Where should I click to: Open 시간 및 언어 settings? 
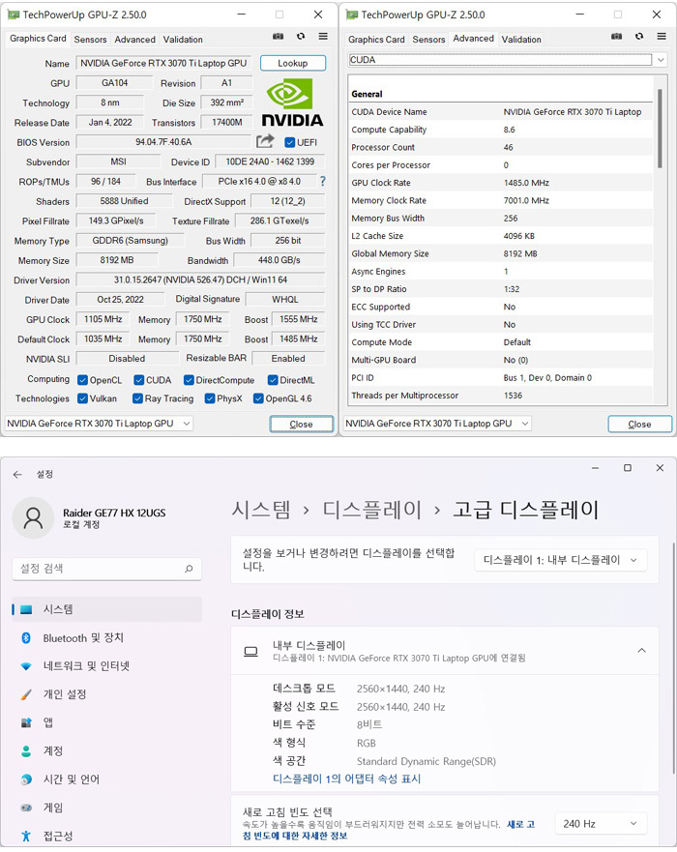tap(107, 779)
